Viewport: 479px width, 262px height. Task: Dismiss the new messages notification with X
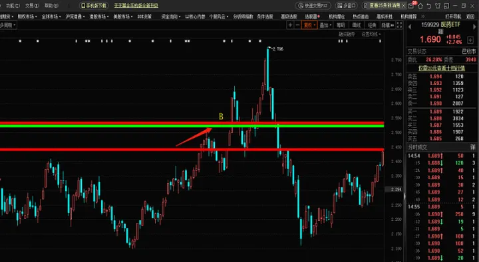[404, 5]
